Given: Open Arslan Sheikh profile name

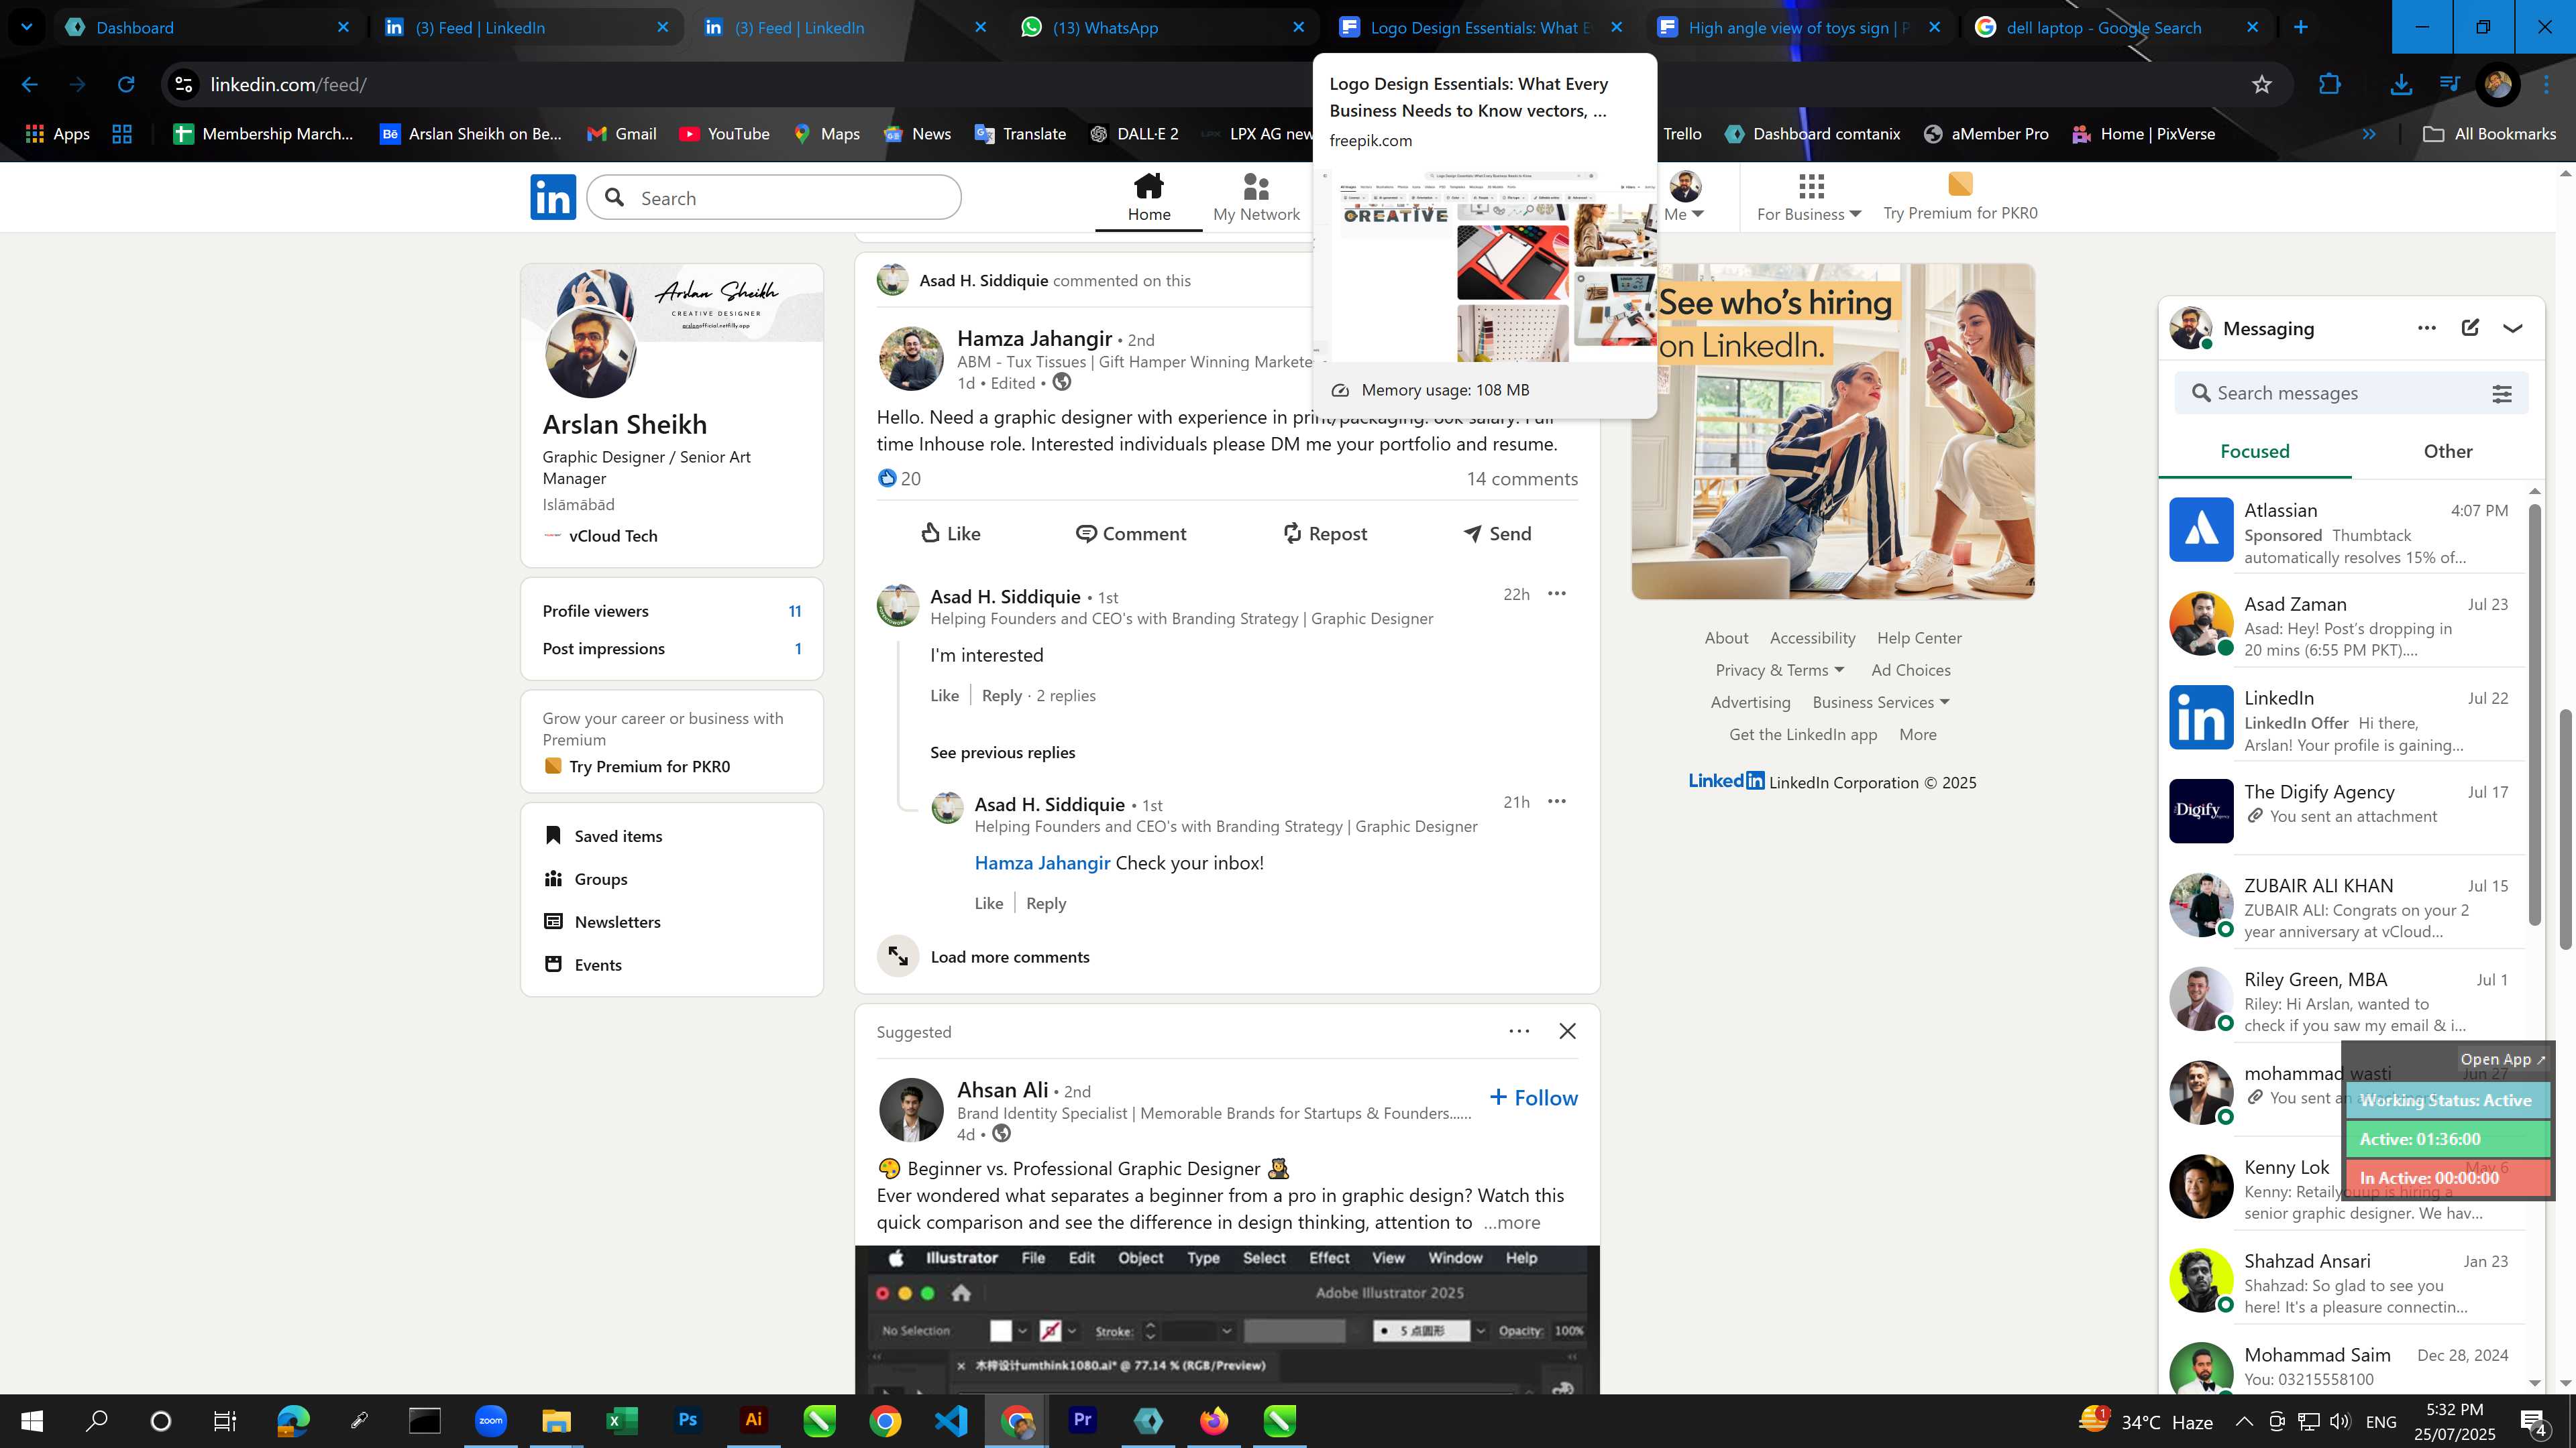Looking at the screenshot, I should (x=624, y=425).
